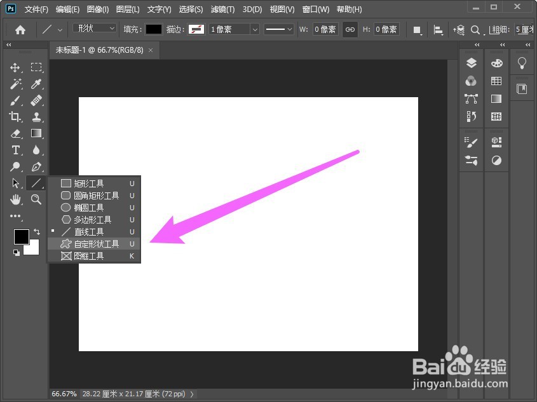The height and width of the screenshot is (402, 537).
Task: Click the Home button in options bar
Action: pyautogui.click(x=20, y=30)
